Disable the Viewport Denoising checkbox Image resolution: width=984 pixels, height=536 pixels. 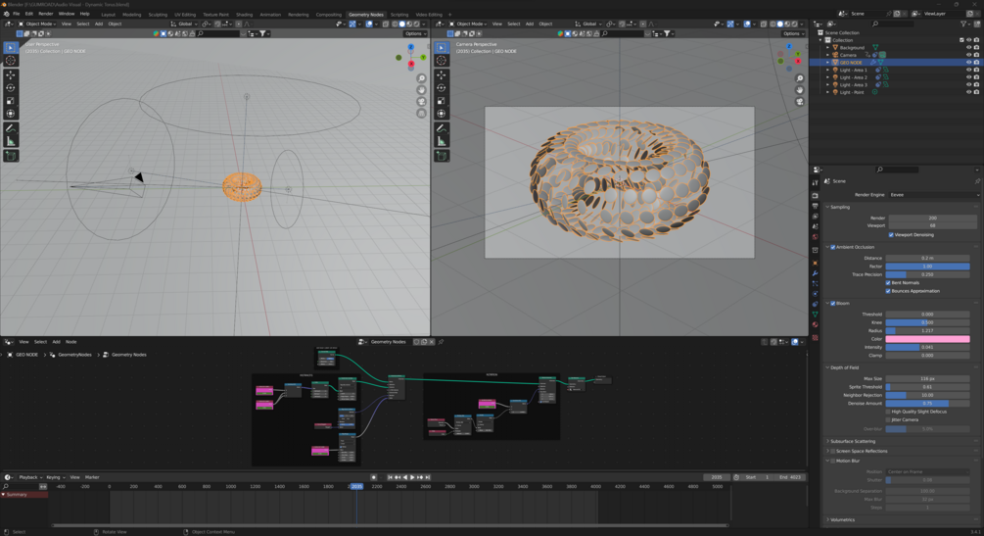pos(891,235)
